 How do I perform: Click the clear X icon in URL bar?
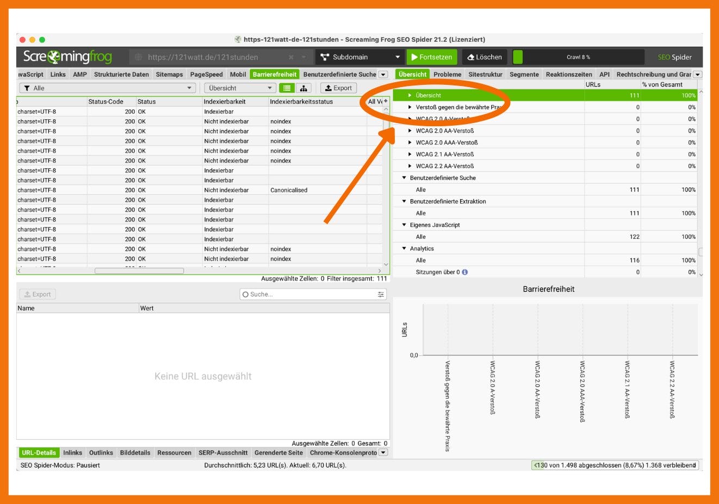[291, 57]
